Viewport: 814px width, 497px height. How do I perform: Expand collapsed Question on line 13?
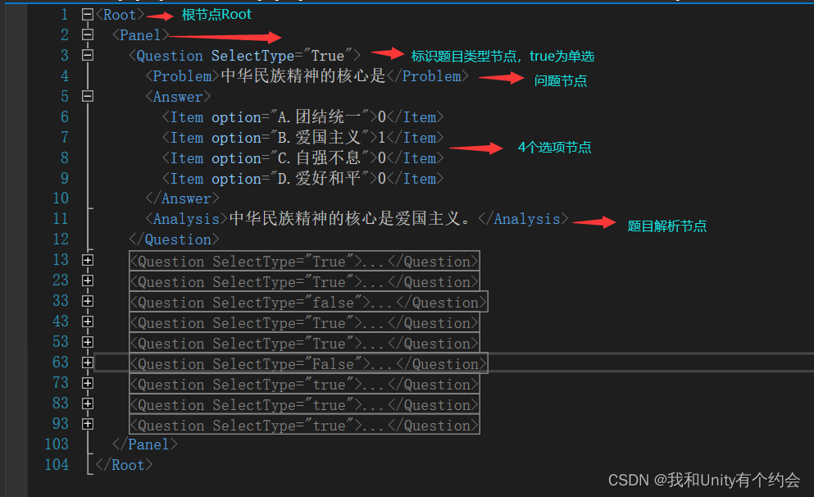click(88, 260)
